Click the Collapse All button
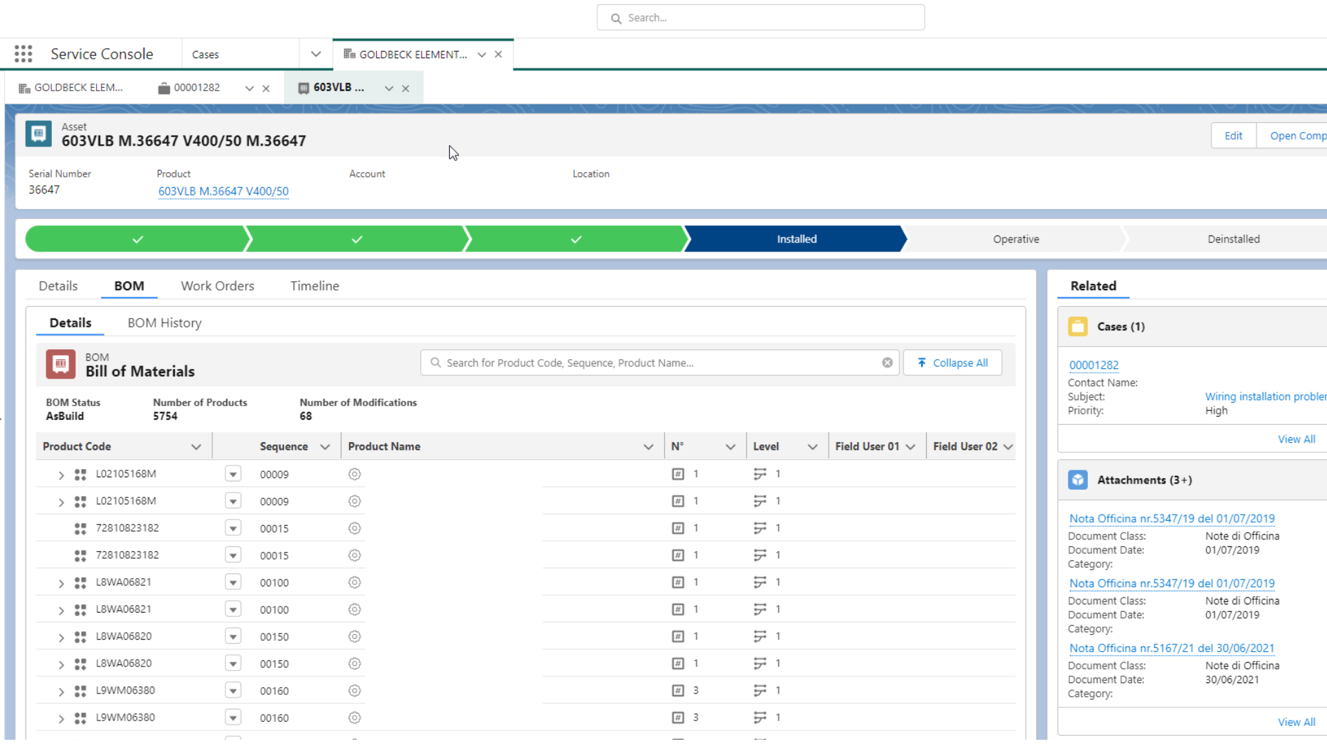 point(952,363)
